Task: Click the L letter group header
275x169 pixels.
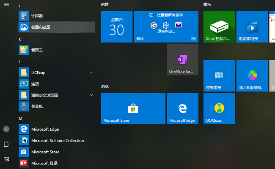Action: tap(19, 62)
